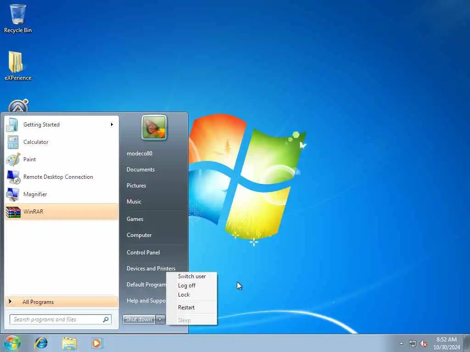Open Internet Explorer from taskbar

[x=41, y=343]
